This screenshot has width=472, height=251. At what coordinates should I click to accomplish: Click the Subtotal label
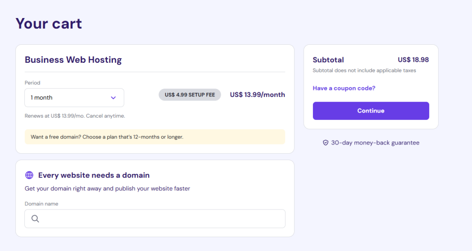coord(328,60)
